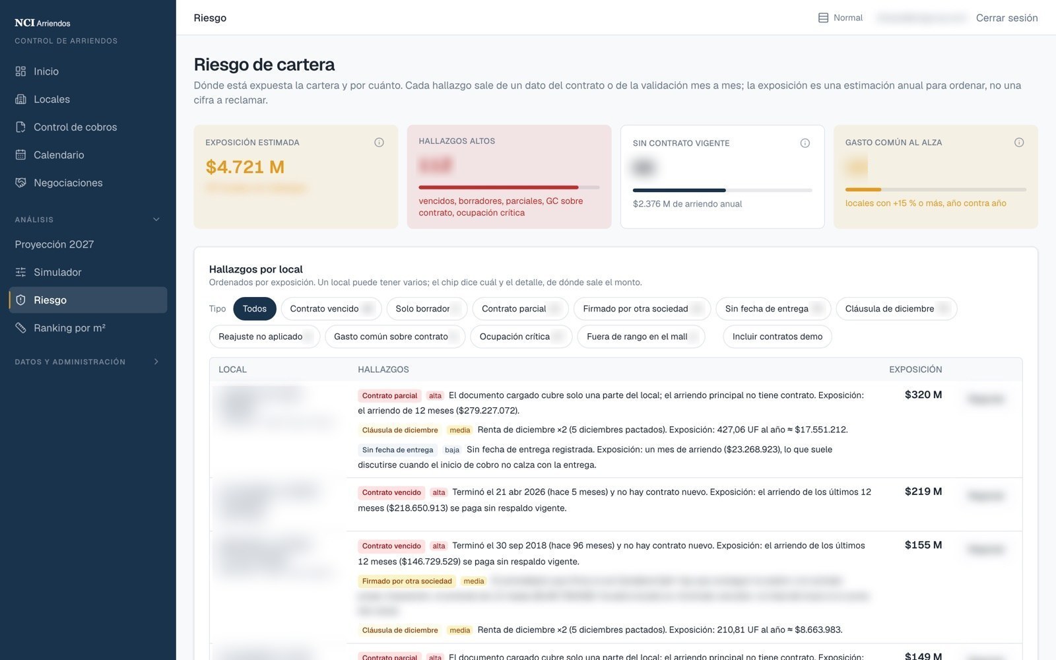Show info for Gasto común al alza card
1056x660 pixels.
(1019, 143)
